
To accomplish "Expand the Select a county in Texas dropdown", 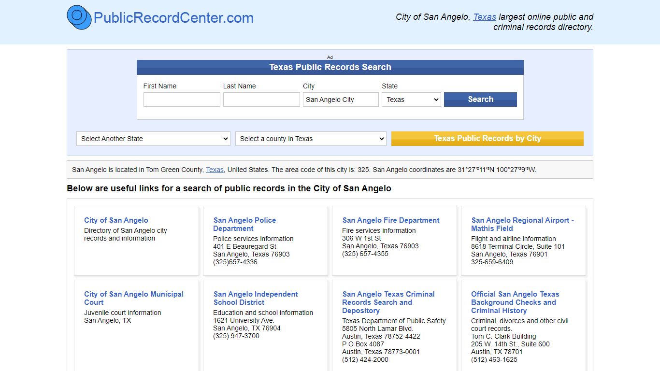I will [x=311, y=139].
